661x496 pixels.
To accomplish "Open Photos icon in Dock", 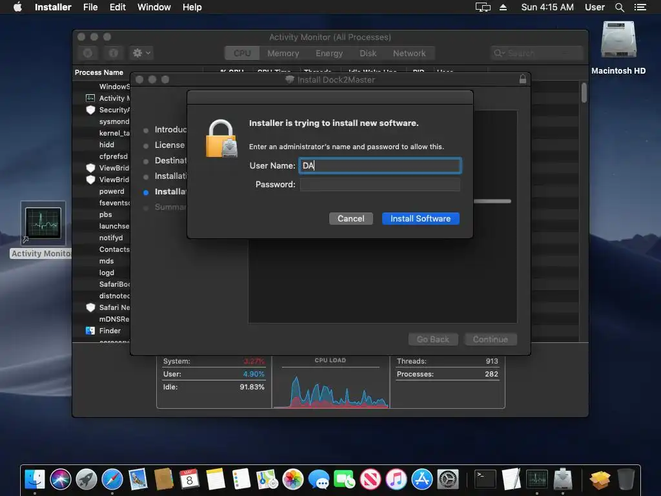I will [293, 480].
